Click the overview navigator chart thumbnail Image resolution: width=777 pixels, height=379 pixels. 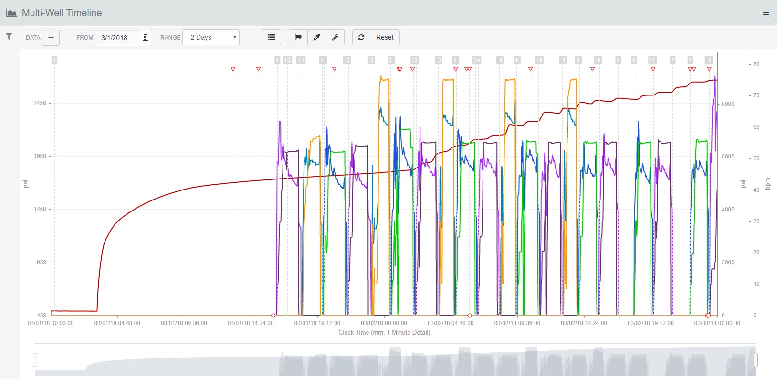pos(395,359)
